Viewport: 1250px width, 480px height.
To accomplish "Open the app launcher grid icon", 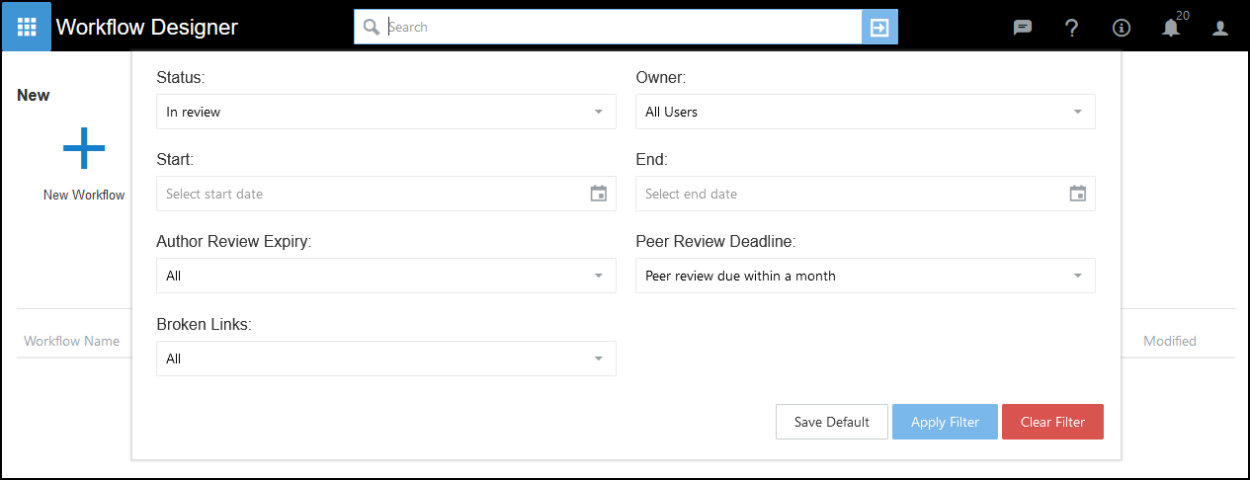I will (27, 27).
